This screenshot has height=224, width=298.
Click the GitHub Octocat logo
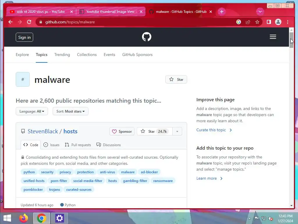pos(147,37)
